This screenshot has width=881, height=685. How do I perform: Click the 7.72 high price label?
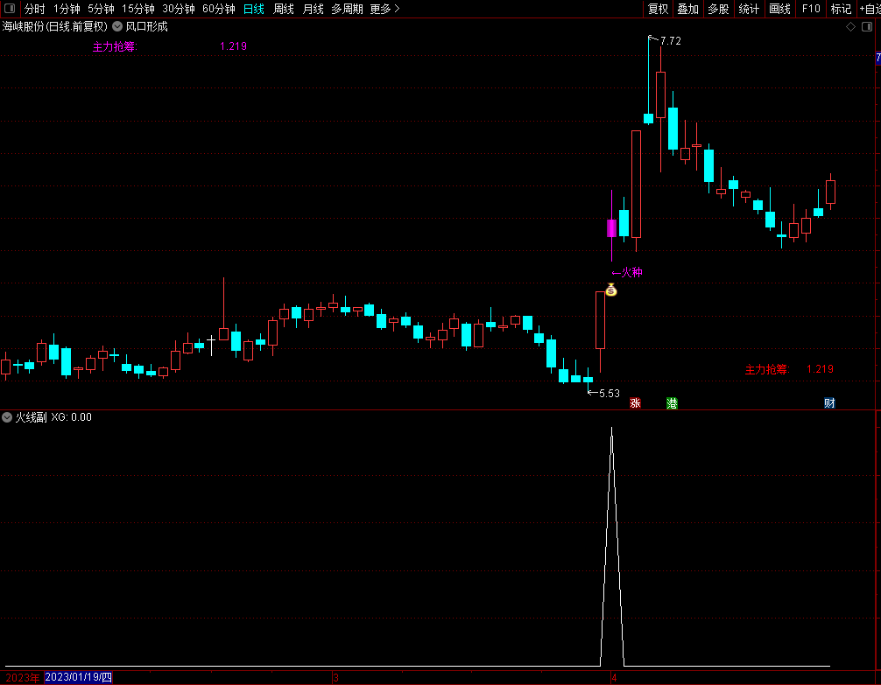click(670, 40)
